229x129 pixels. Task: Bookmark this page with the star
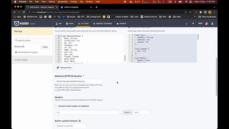point(190,12)
